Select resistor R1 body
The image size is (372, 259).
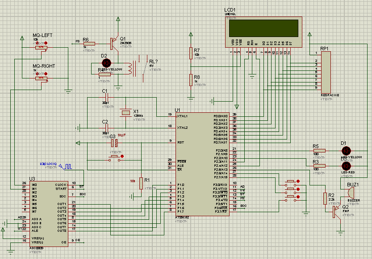pos(141,184)
